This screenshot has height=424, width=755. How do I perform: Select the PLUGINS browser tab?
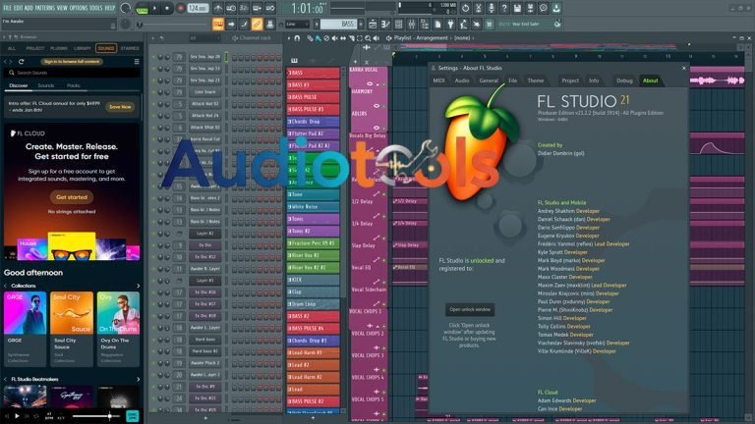(x=59, y=48)
